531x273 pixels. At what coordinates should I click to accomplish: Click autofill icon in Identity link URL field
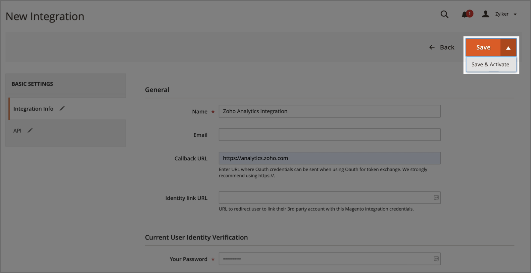tap(436, 198)
